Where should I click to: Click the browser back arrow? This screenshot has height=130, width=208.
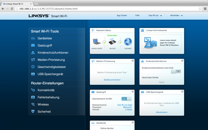point(3,9)
